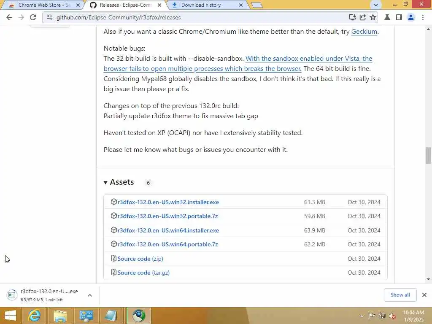The height and width of the screenshot is (324, 432).
Task: Click archive icon beside Source code (tar.gz)
Action: pos(113,272)
